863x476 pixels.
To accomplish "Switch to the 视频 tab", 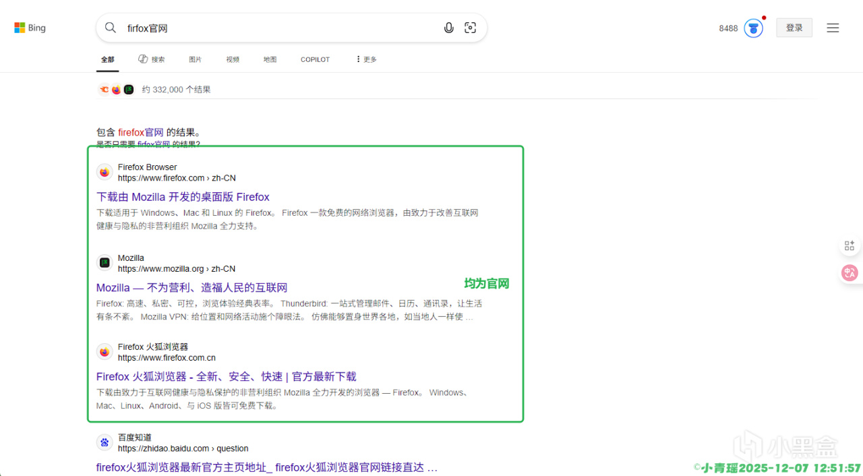I will [233, 59].
